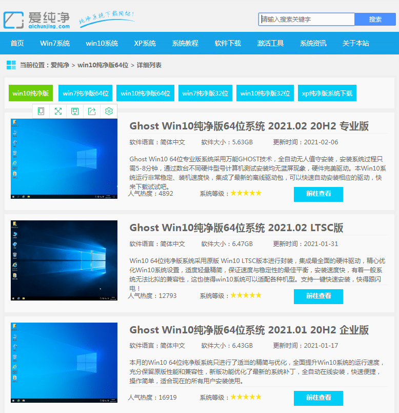The width and height of the screenshot is (399, 413).
Task: Open the 软件下载 navigation item
Action: click(x=228, y=43)
